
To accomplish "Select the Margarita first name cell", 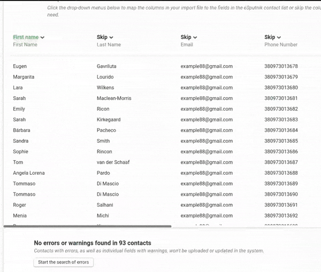I will [x=24, y=77].
